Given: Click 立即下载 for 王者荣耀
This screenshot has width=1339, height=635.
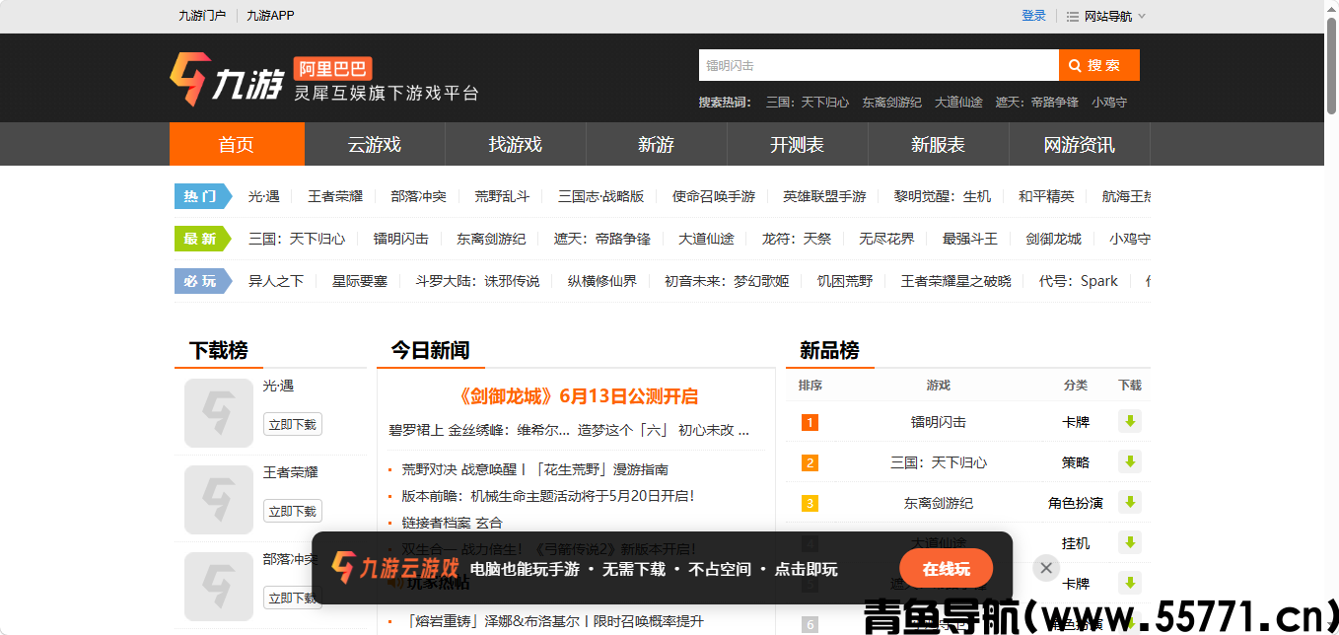Looking at the screenshot, I should click(293, 511).
